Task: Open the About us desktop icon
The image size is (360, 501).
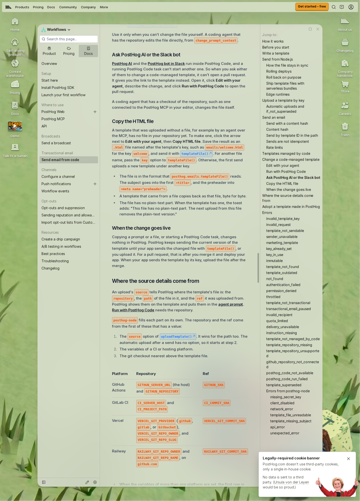Action: (345, 24)
